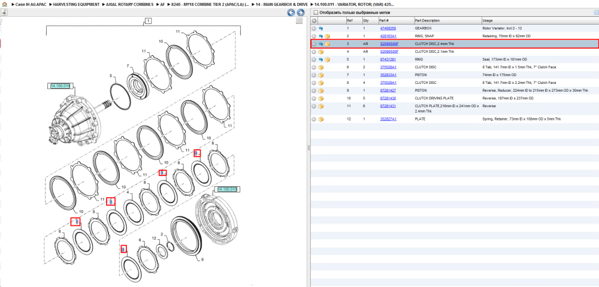
Task: Click circle icon in 87281431 CLUTCH PLATE row
Action: click(314, 106)
